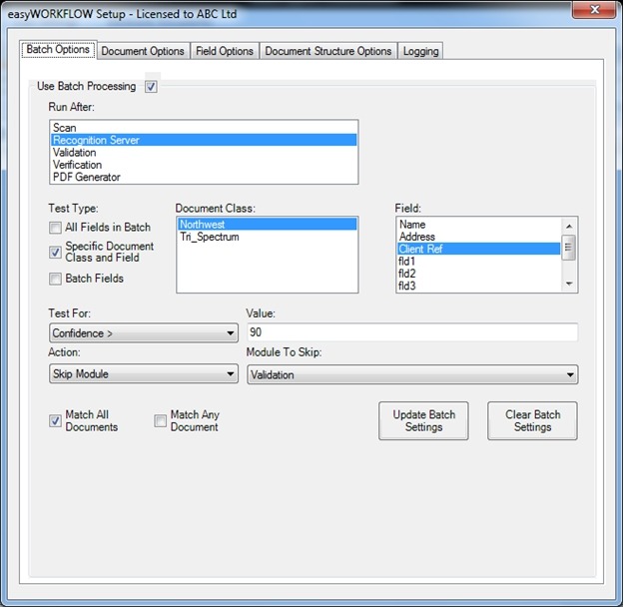Select Tri_Spectrum in Document Class list
The width and height of the screenshot is (624, 608).
click(210, 238)
